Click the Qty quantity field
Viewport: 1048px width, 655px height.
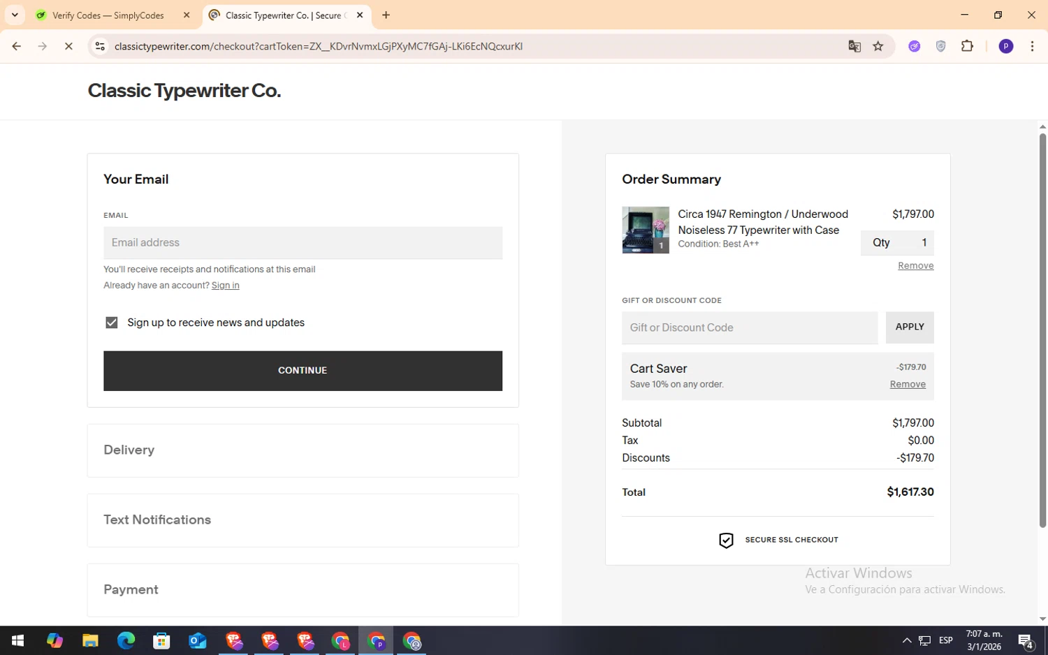(897, 242)
